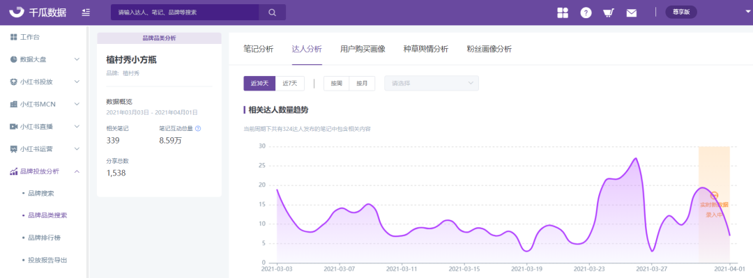Select the 近30天 time range
Screen dimensions: 753x278
click(259, 83)
